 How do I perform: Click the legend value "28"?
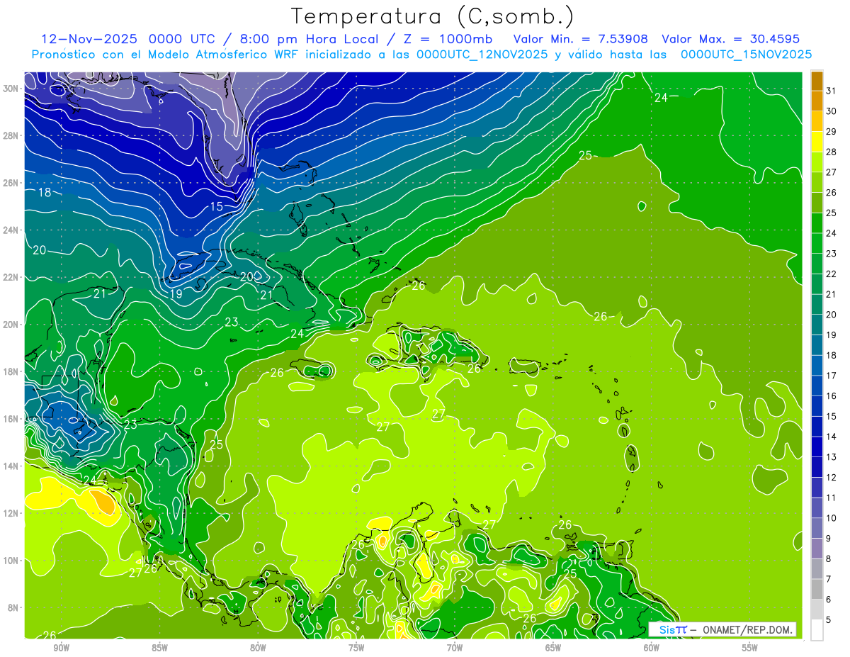point(832,152)
